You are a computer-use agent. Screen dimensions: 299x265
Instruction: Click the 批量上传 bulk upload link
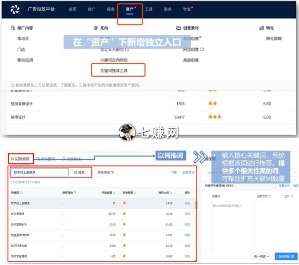pos(284,185)
